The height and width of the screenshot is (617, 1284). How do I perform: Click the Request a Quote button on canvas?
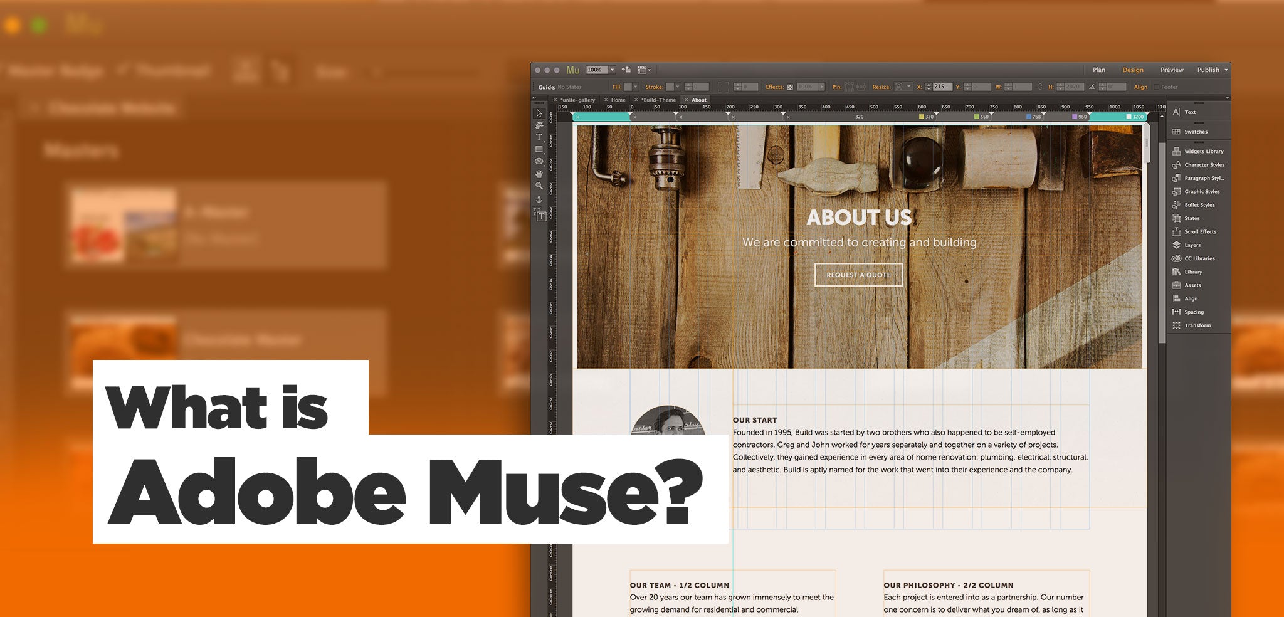(858, 275)
